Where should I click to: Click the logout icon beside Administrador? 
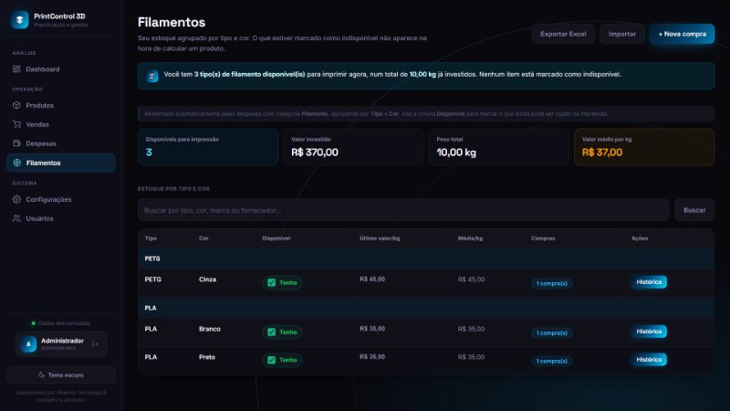(95, 344)
